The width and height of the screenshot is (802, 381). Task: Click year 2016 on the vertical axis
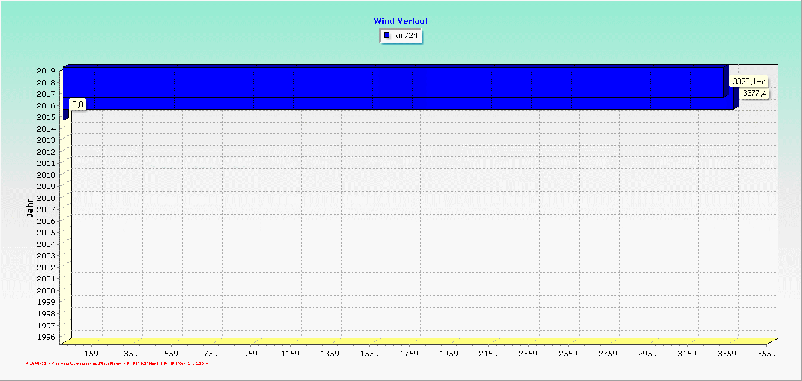tap(46, 106)
